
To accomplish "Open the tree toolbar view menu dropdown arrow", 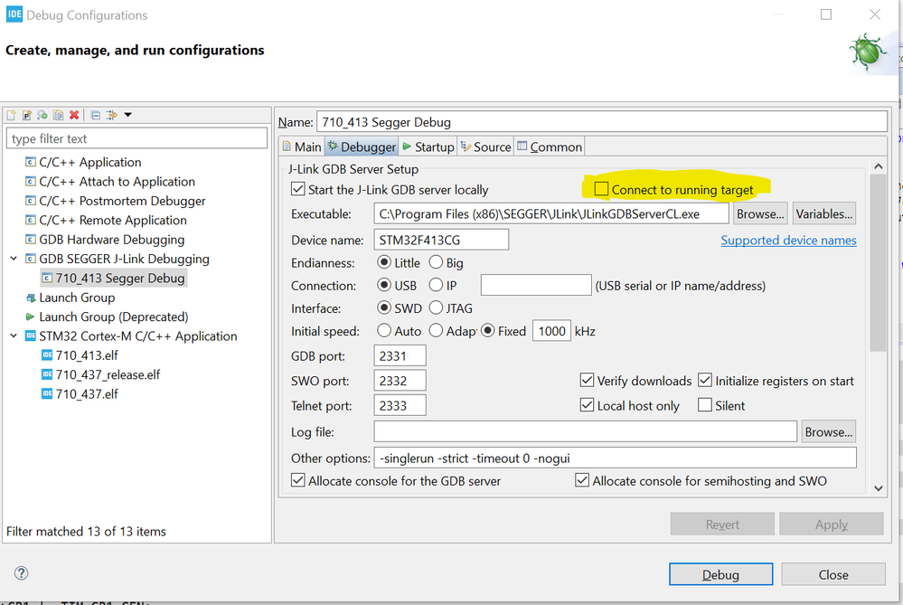I will point(127,115).
